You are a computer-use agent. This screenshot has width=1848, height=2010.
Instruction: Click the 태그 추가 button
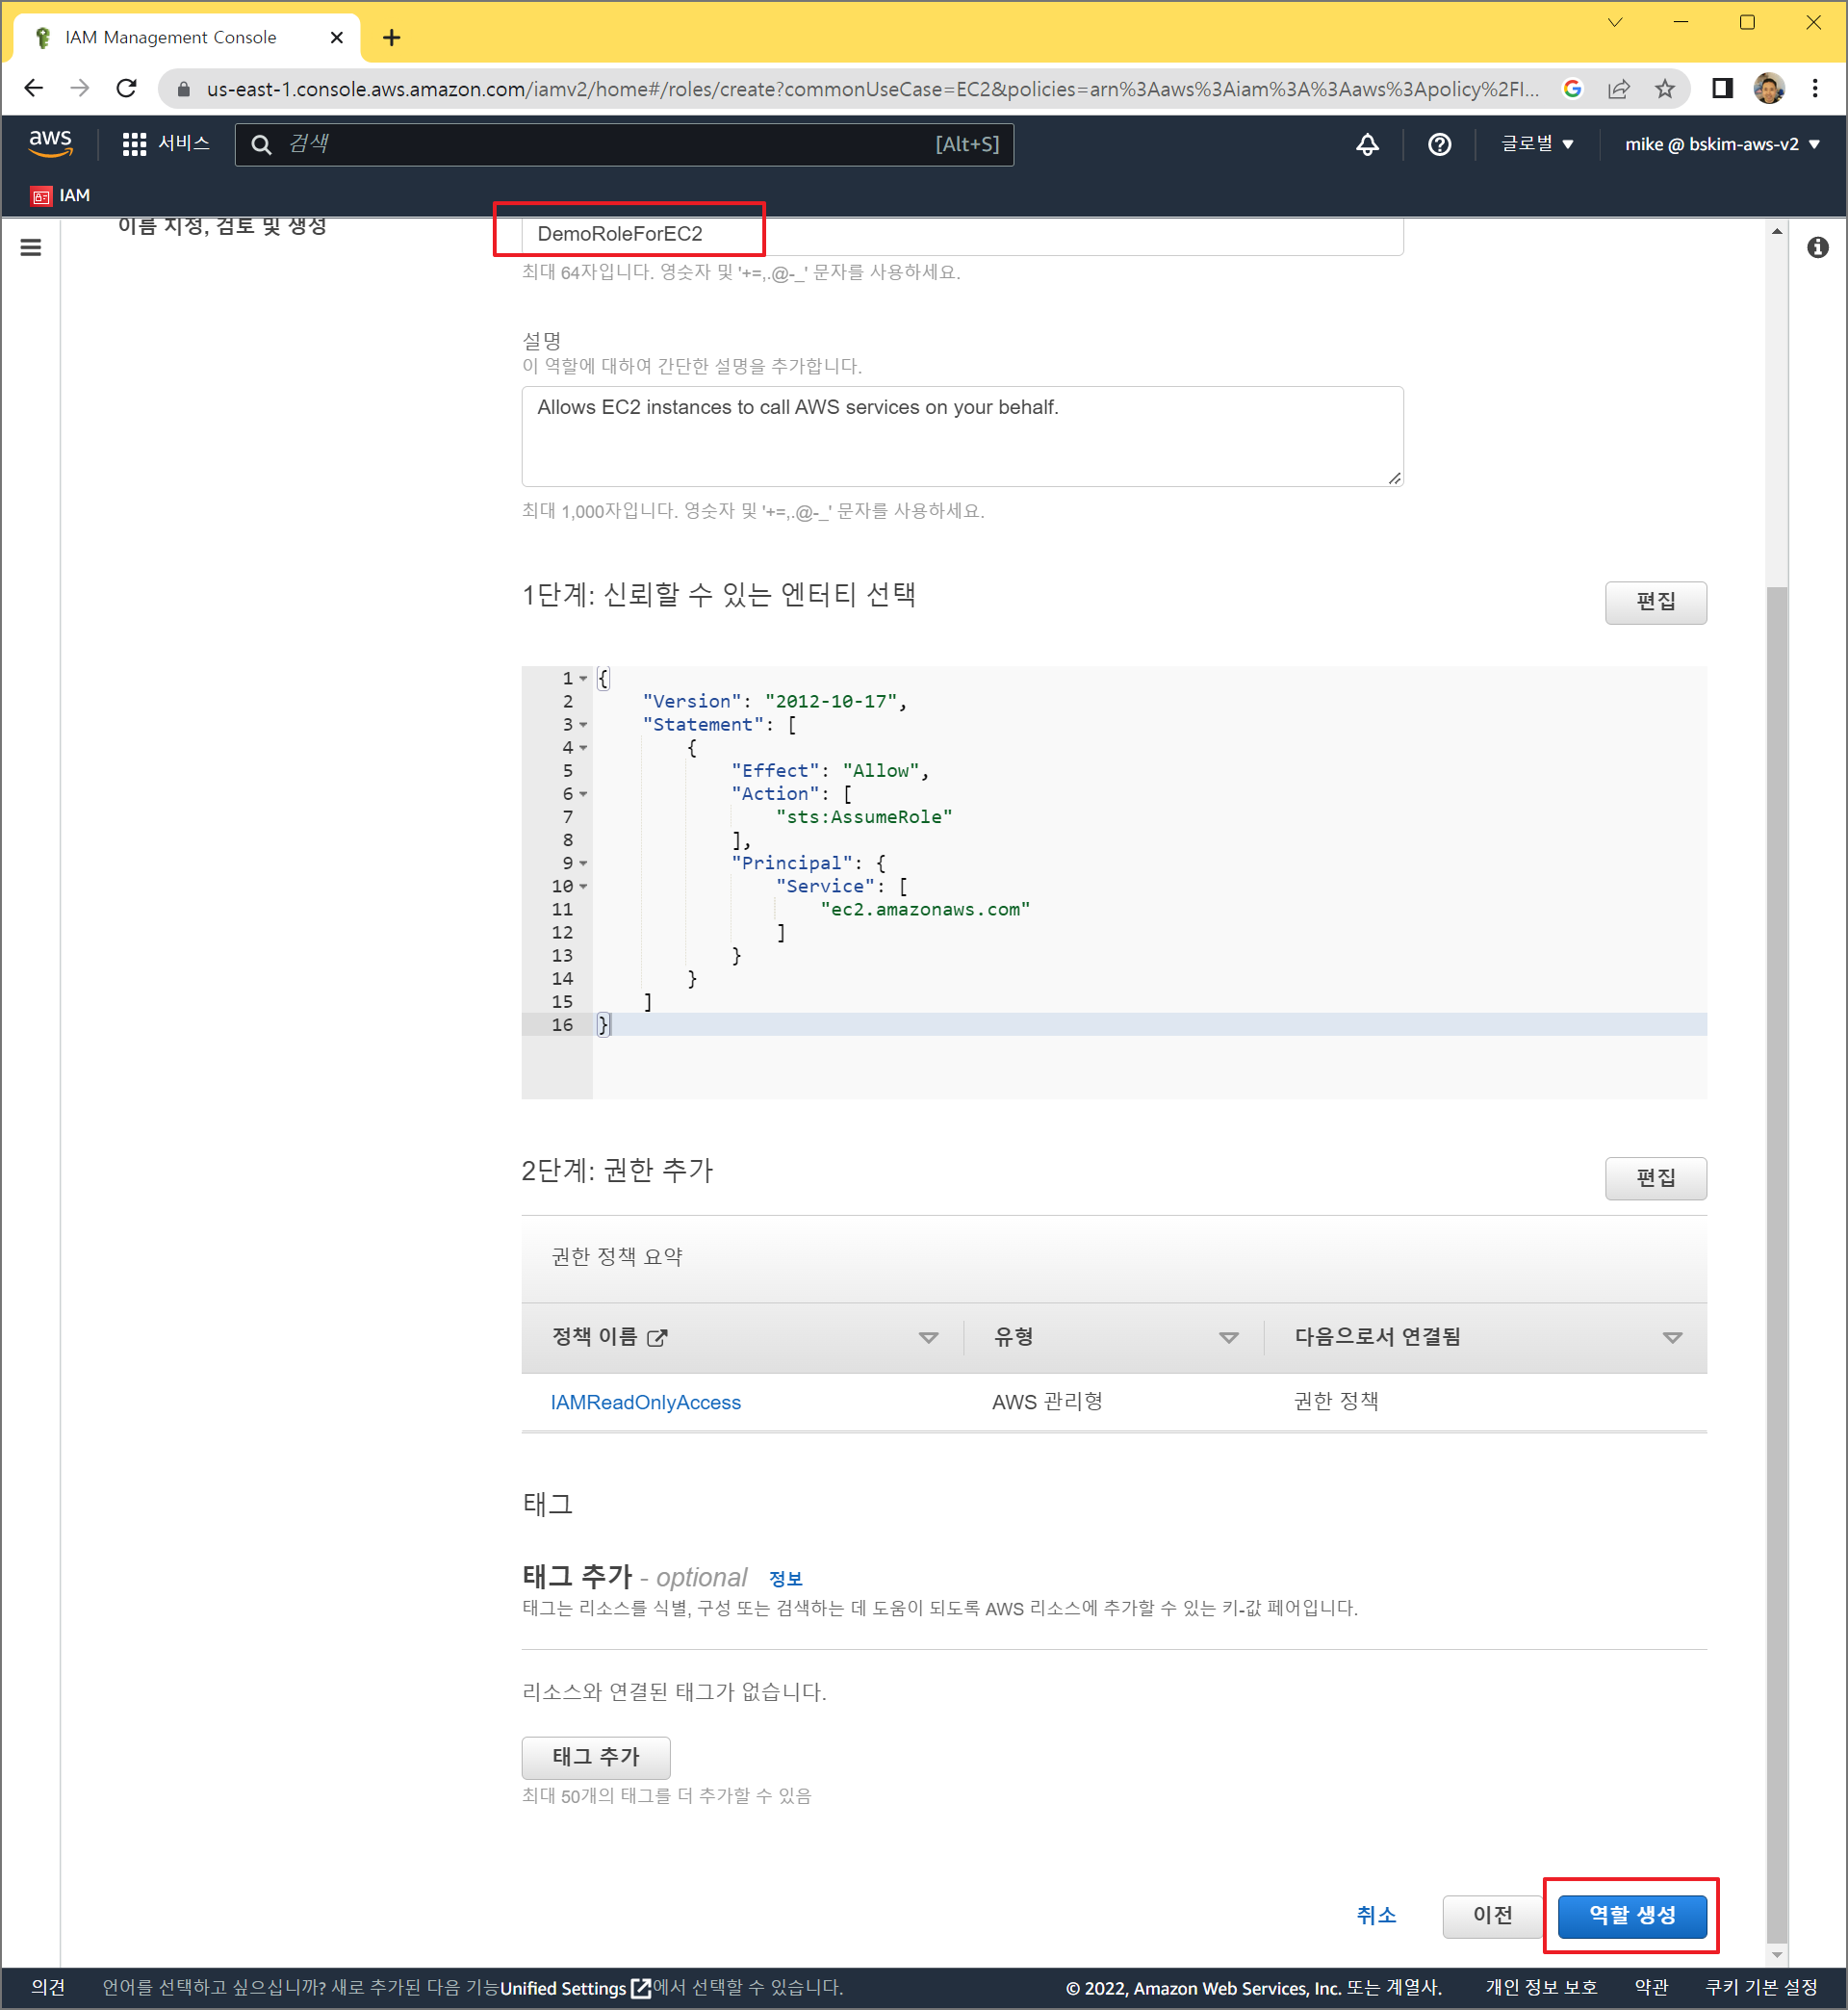click(x=596, y=1757)
